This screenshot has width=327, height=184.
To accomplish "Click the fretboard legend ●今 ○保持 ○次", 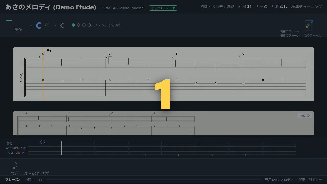I will 16,148.
